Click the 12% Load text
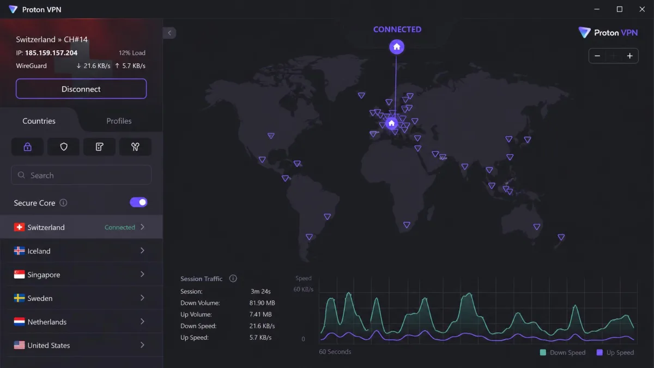This screenshot has width=654, height=368. [132, 53]
